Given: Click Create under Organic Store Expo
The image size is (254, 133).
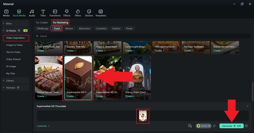Looking at the screenshot, I should (x=100, y=51).
